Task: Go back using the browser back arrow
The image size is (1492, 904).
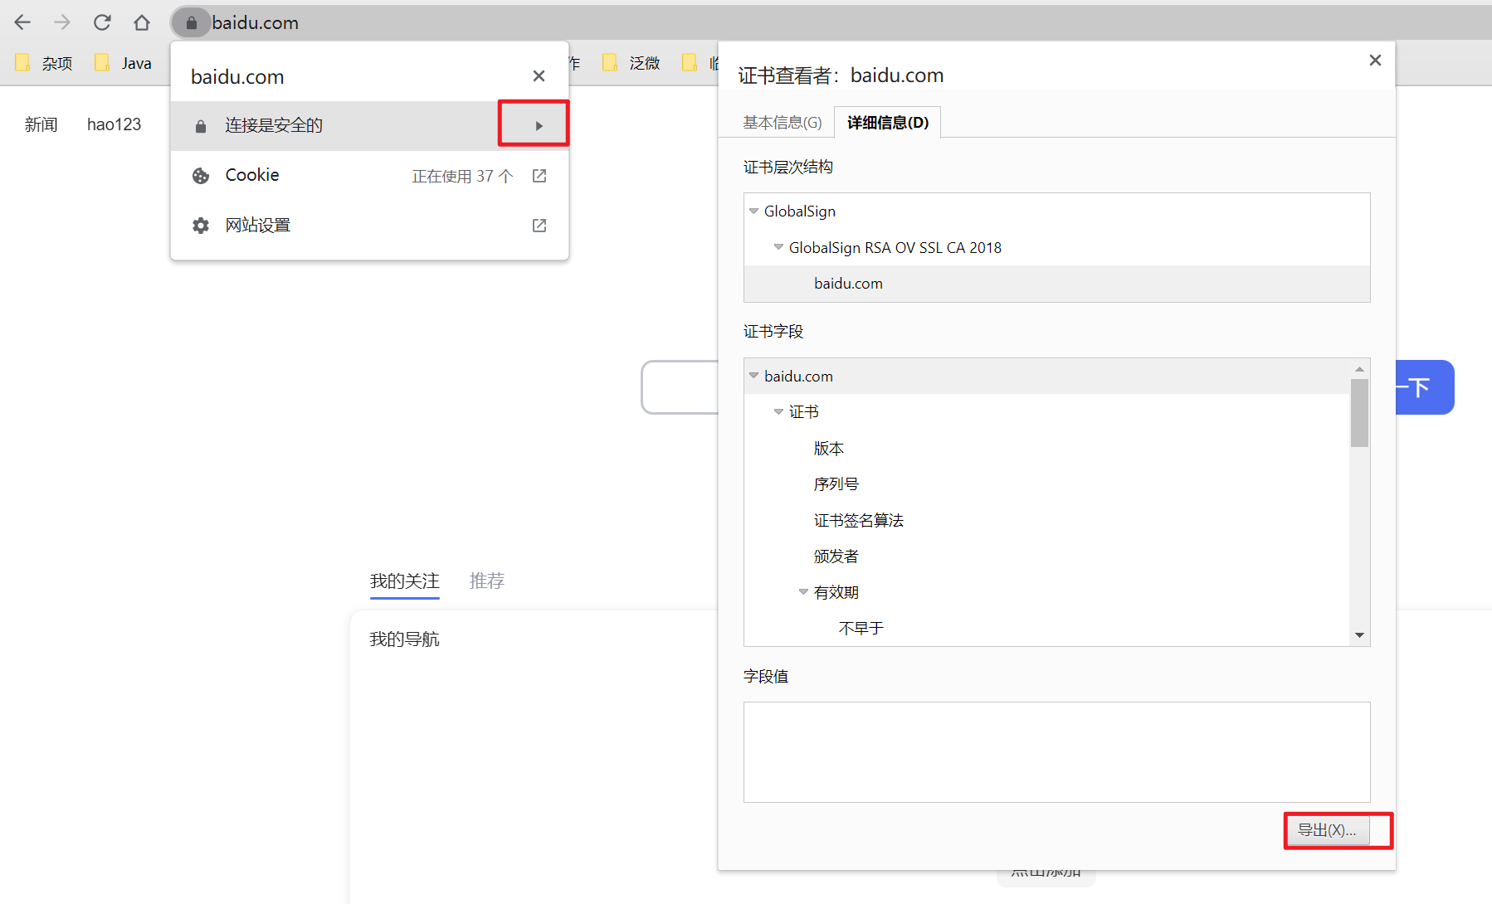Action: 22,22
